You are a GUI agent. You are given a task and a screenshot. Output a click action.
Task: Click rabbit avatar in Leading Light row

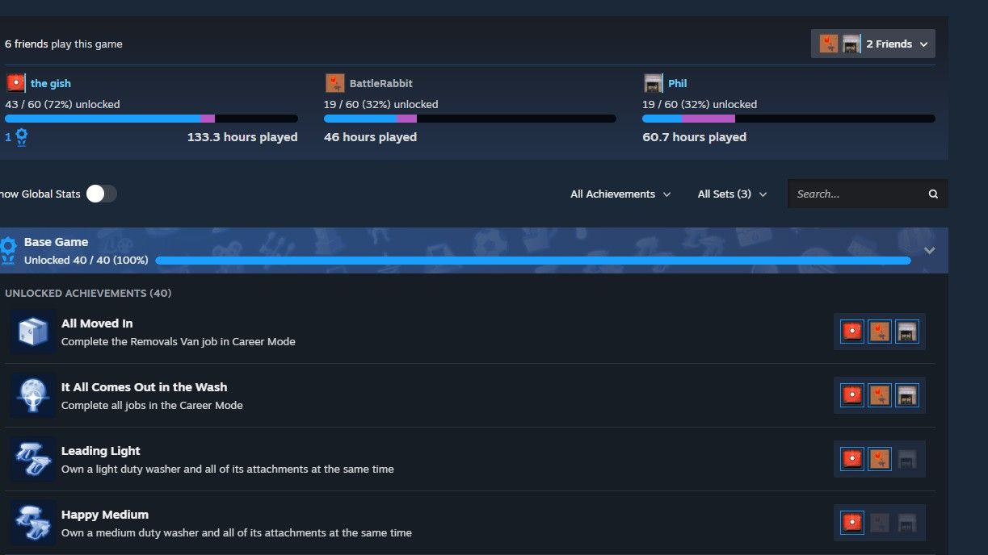coord(880,459)
